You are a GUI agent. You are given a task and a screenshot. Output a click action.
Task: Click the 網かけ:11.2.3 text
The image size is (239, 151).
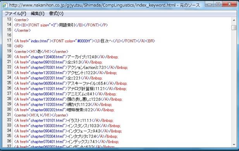click(x=79, y=105)
